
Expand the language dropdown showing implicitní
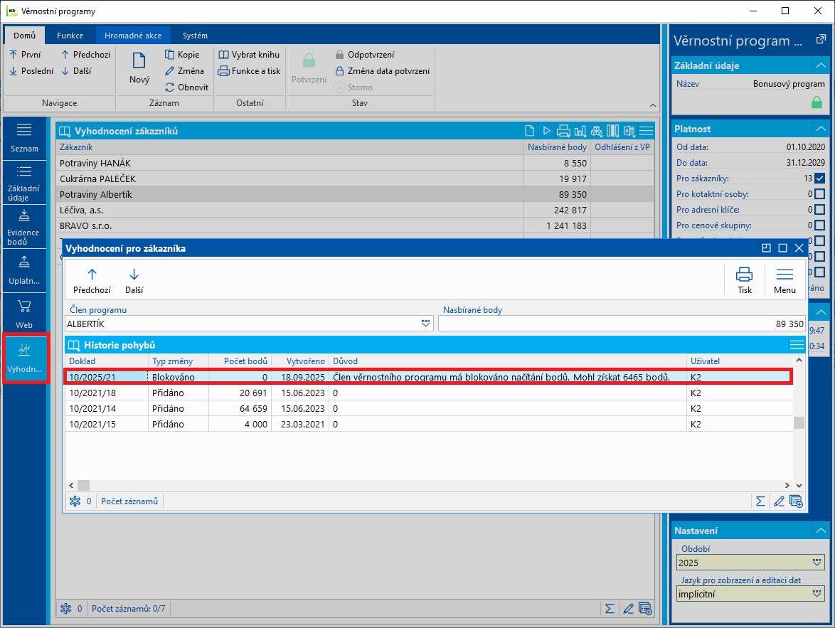click(817, 594)
